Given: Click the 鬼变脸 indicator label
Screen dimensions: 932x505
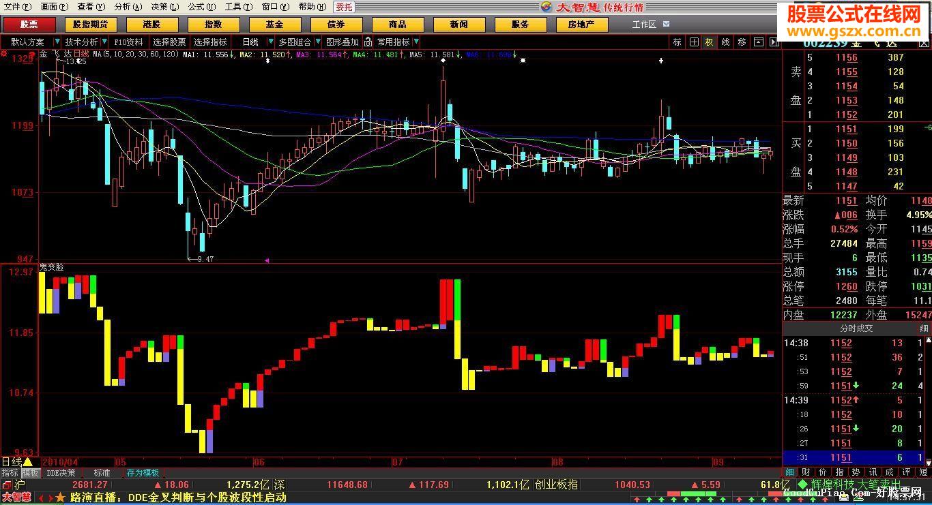Looking at the screenshot, I should [x=52, y=268].
